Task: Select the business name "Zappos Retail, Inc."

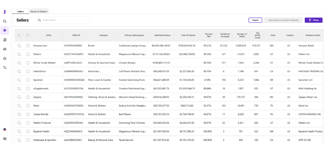Action: (308, 97)
